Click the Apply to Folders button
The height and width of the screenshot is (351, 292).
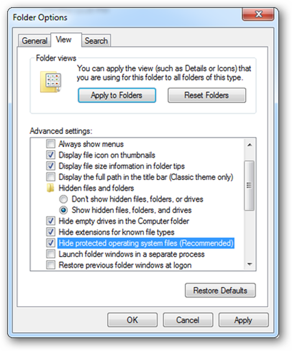click(117, 95)
